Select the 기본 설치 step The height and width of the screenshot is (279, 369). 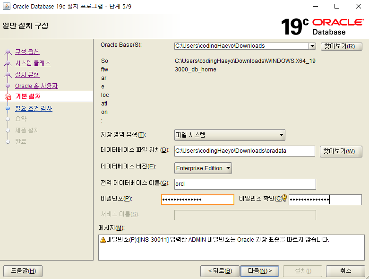click(x=28, y=96)
